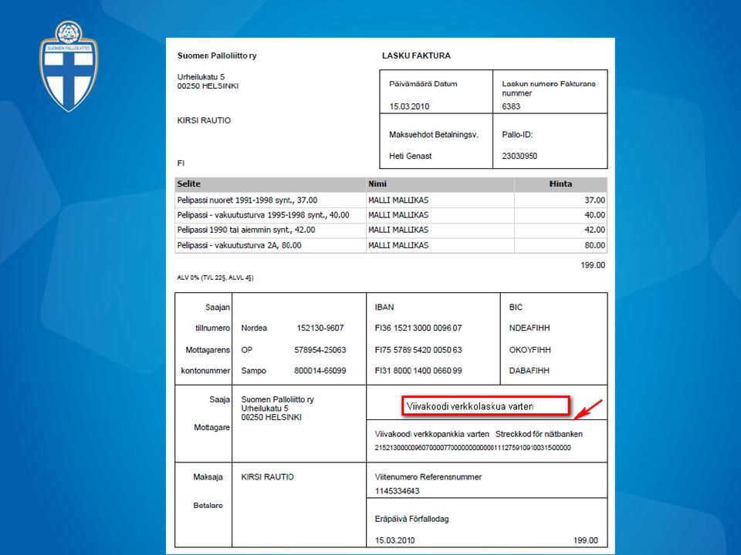This screenshot has width=741, height=555.
Task: Select BIC code 'NDEAFIHH'
Action: 530,328
